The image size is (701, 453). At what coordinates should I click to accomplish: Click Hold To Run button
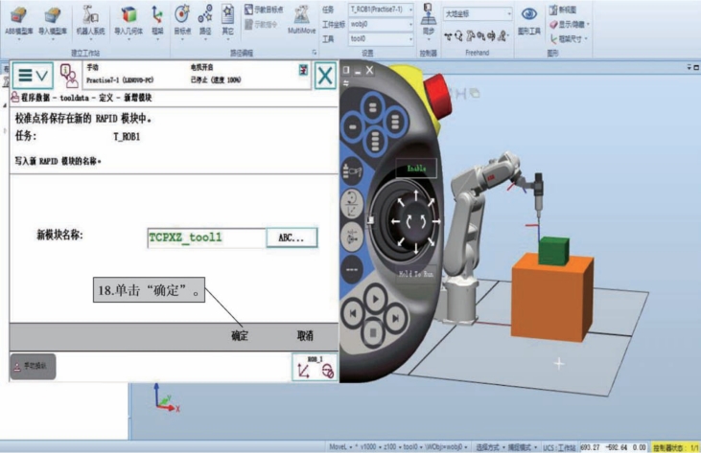[x=416, y=274]
